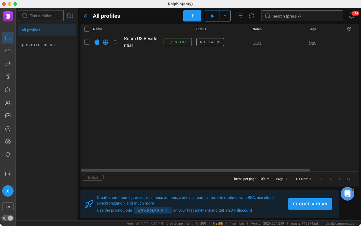
Task: Click Version 2026.204.259 in status bar
Action: coord(267,223)
